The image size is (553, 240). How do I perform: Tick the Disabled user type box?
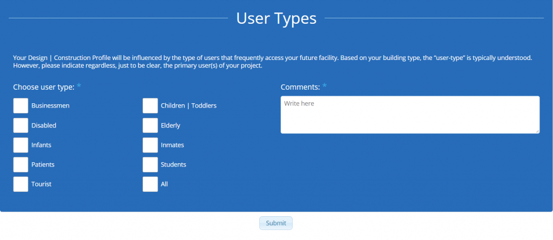click(21, 125)
